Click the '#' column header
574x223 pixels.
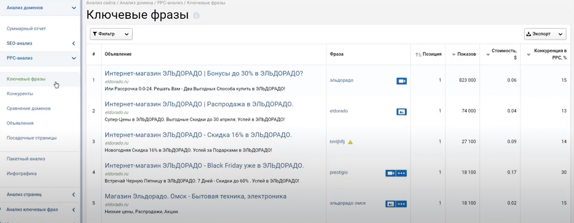tap(94, 54)
